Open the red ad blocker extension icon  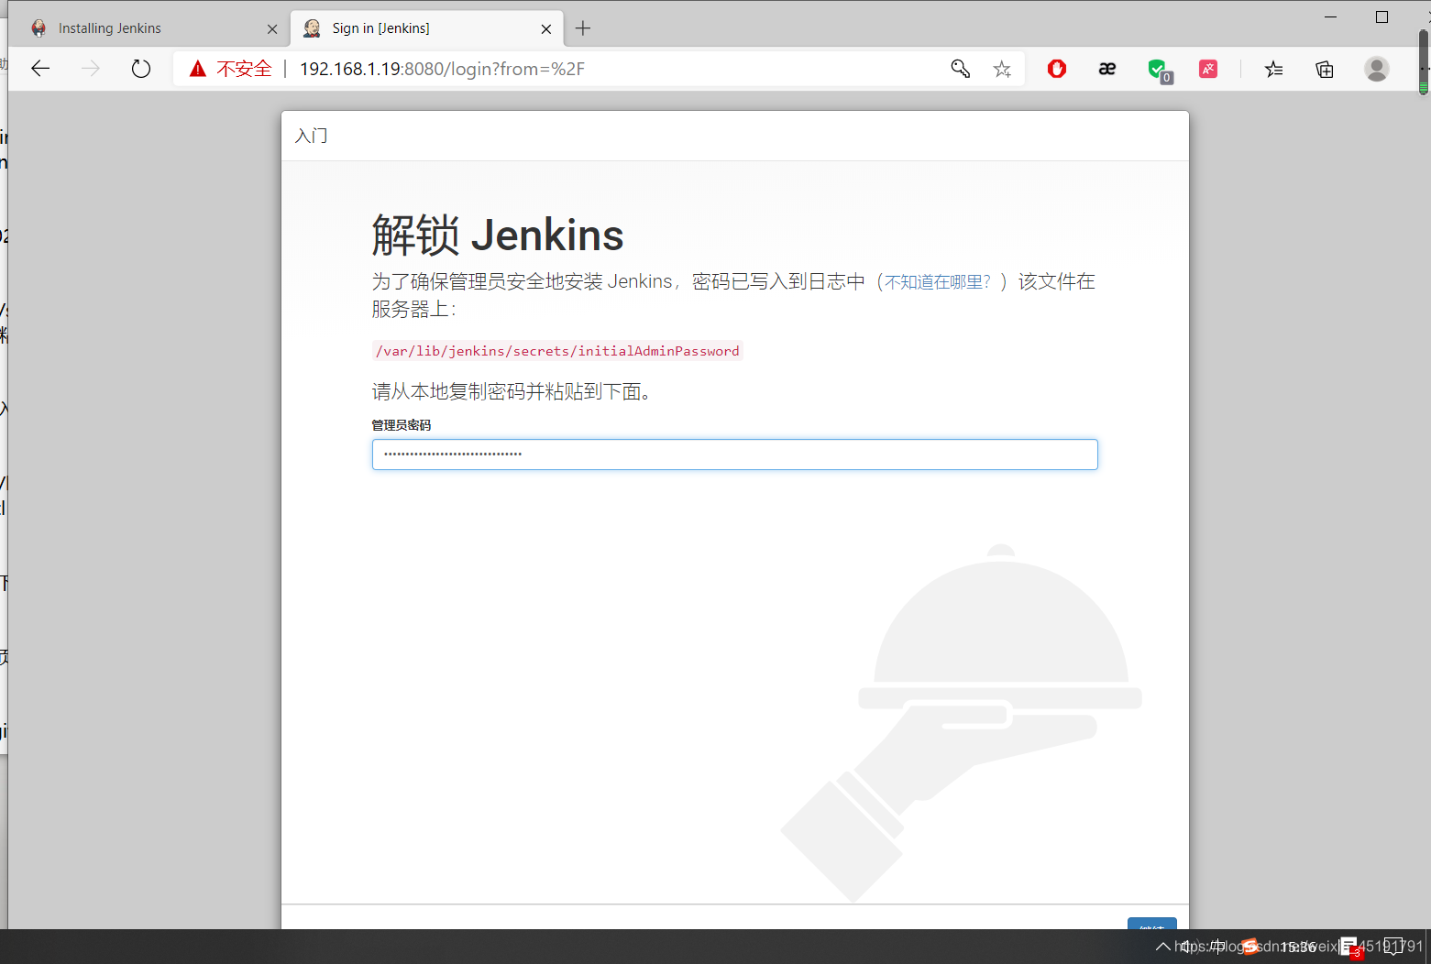tap(1057, 69)
